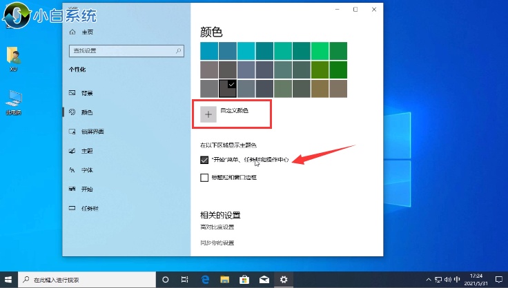Launch Microsoft Store from the taskbar
Image resolution: width=508 pixels, height=288 pixels.
244,280
